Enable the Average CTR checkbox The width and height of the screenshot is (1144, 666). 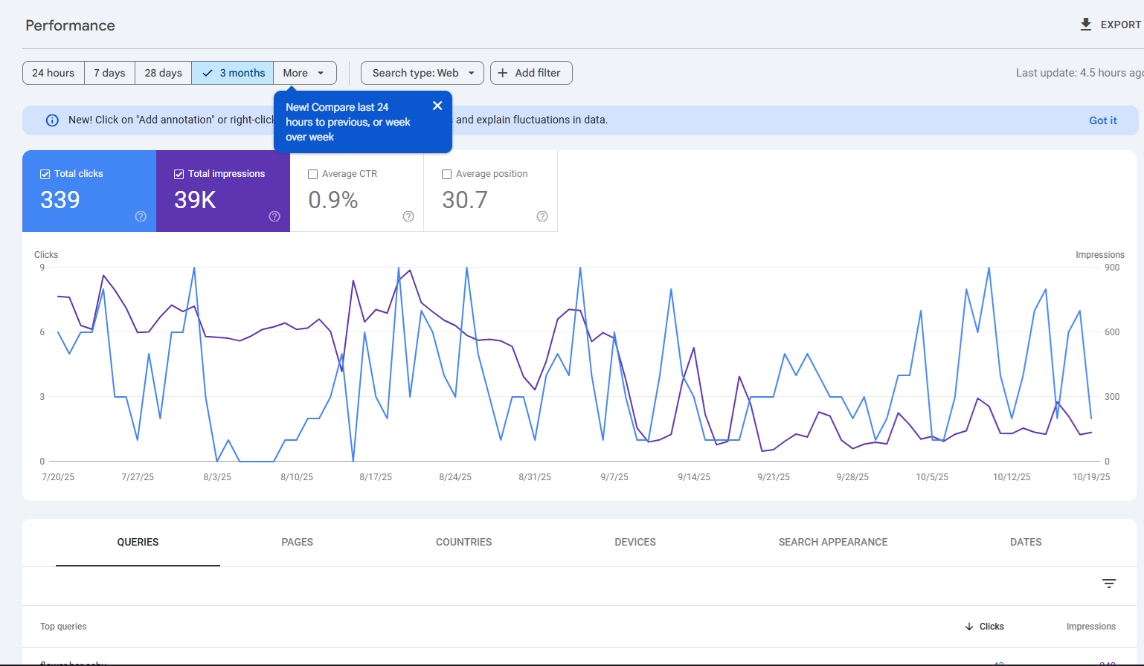point(313,174)
